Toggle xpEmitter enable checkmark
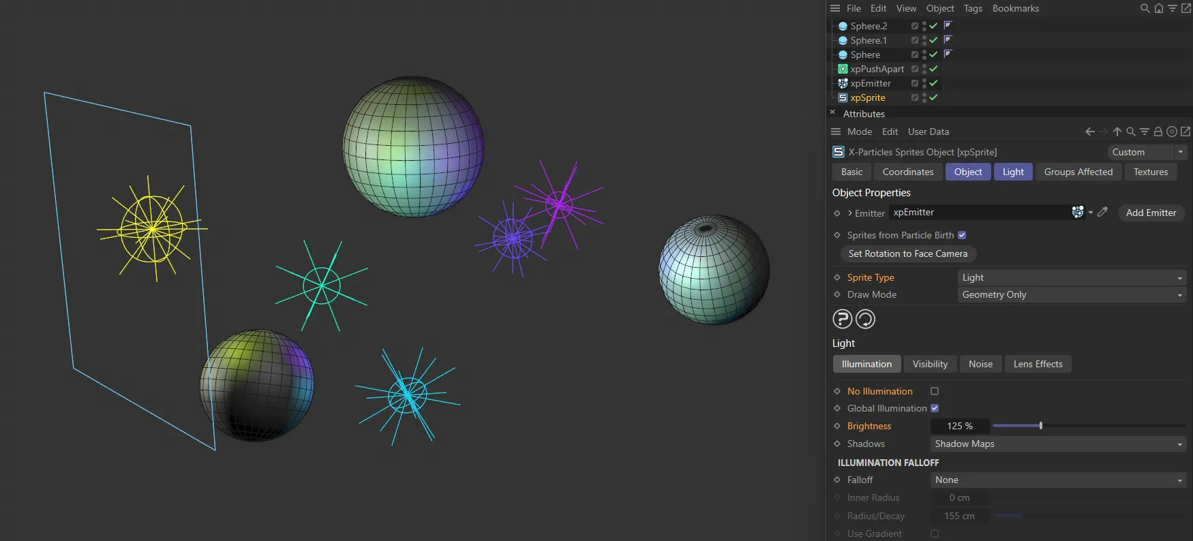The height and width of the screenshot is (541, 1193). [933, 83]
